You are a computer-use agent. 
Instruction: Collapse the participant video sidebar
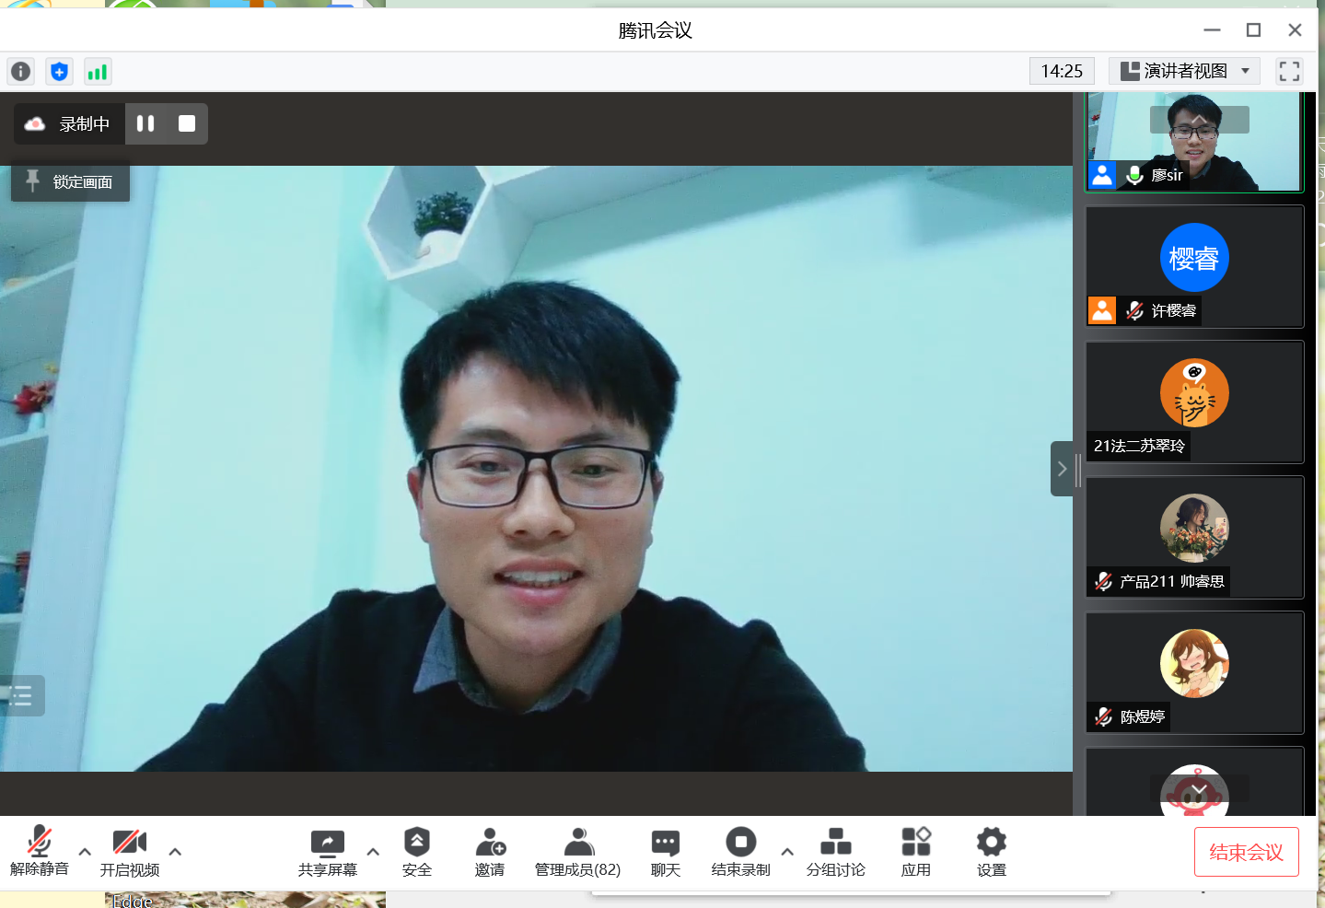coord(1062,469)
